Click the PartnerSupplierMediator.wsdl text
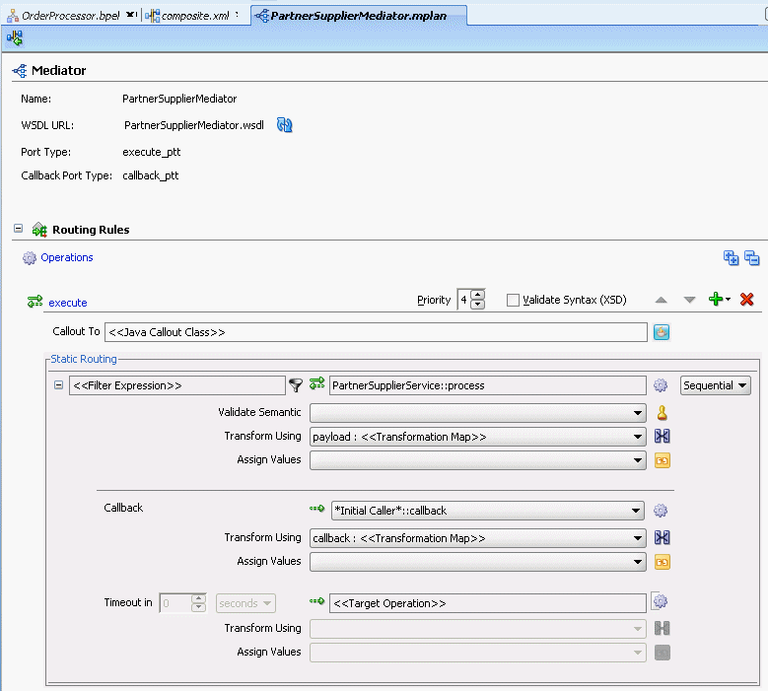Viewport: 768px width, 691px height. click(194, 125)
